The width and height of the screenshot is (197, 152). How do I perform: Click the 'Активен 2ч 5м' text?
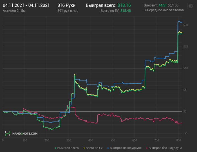pos(14,11)
